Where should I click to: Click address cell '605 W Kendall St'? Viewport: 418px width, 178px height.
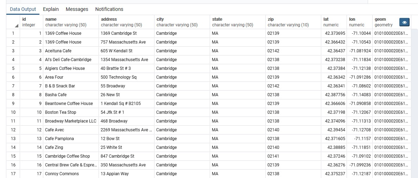pos(126,51)
